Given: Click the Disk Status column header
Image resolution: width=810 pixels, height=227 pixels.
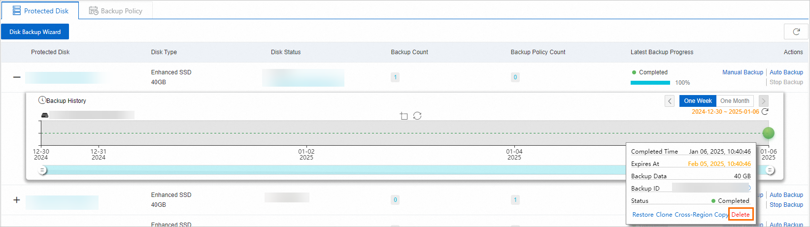Looking at the screenshot, I should click(286, 52).
